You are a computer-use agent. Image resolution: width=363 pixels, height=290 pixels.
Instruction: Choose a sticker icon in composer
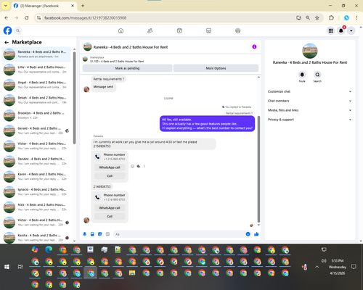pos(100,234)
